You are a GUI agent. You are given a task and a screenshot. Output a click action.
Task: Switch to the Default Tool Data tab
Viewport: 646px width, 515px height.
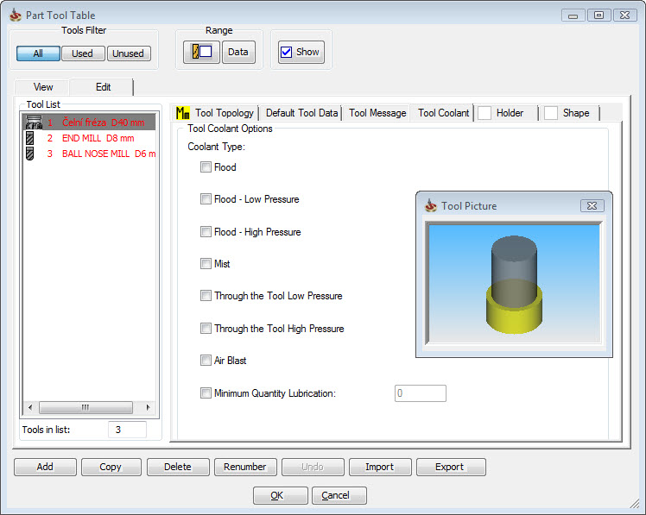tap(301, 113)
